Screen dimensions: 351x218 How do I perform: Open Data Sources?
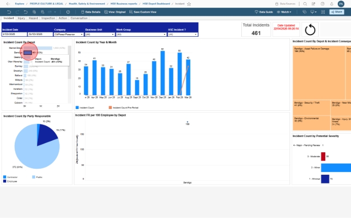pos(285,4)
